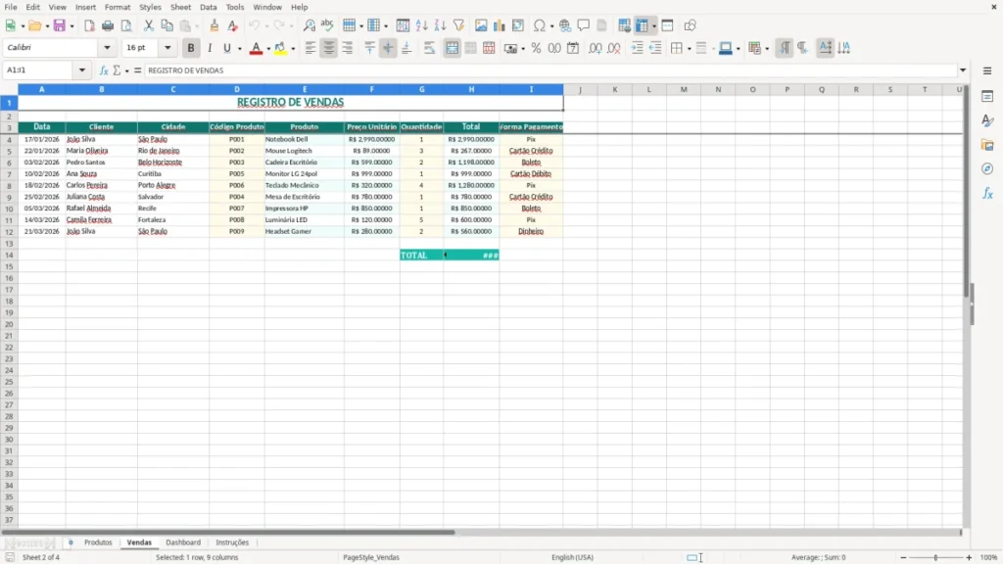Open the Insert Chart tool
Screen dimensions: 1003x564
[x=499, y=25]
